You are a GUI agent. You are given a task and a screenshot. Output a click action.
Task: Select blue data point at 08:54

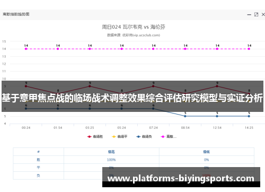coord(185,116)
